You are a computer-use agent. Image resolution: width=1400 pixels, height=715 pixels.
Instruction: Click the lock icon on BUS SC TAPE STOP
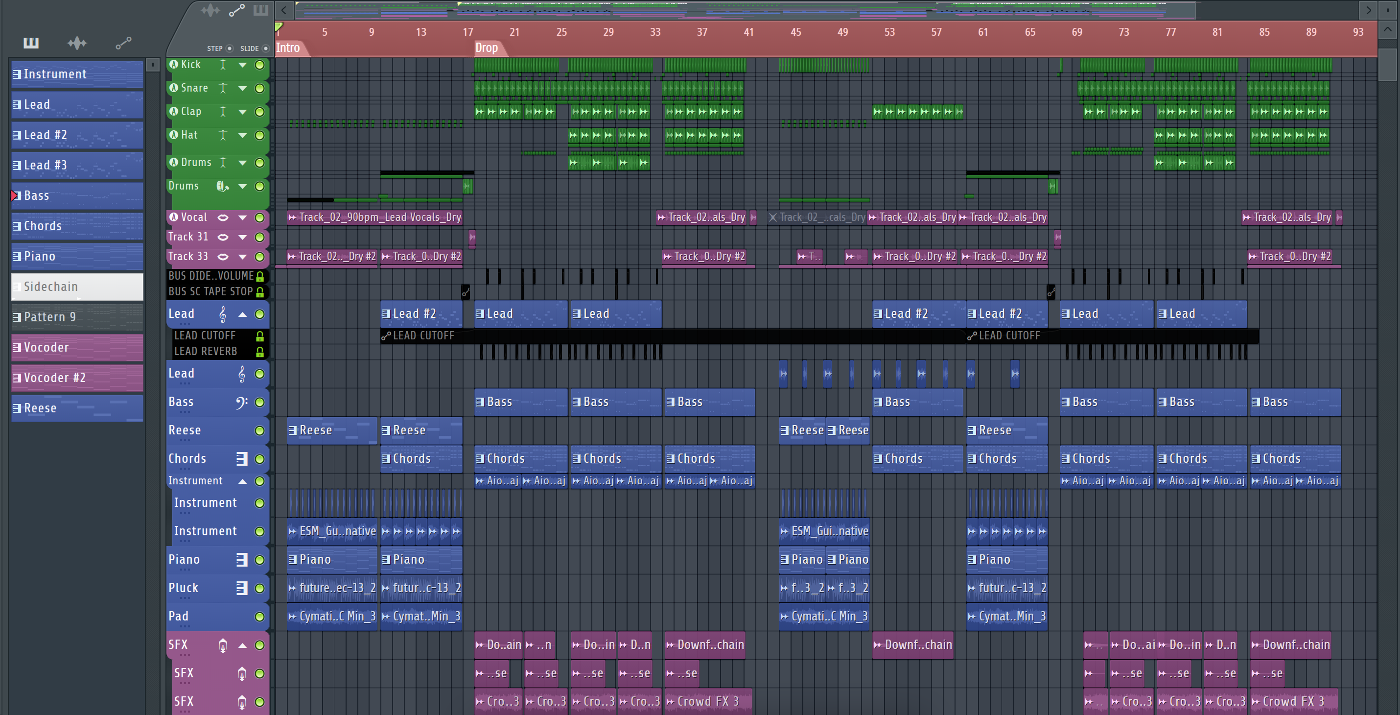tap(260, 292)
